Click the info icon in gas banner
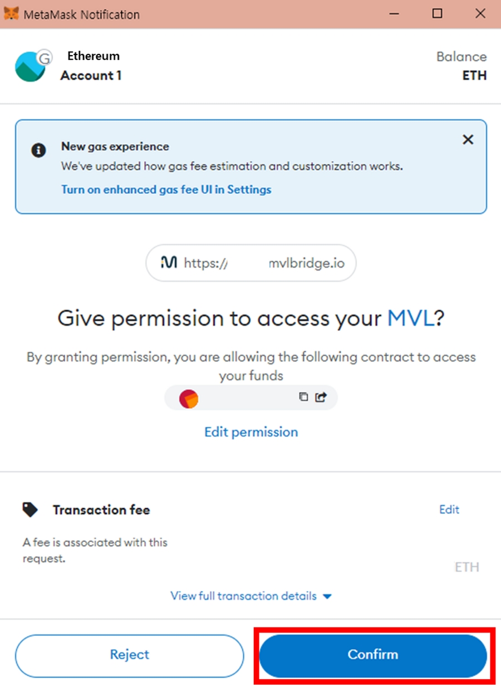Screen dimensions: 501x687 pos(38,150)
